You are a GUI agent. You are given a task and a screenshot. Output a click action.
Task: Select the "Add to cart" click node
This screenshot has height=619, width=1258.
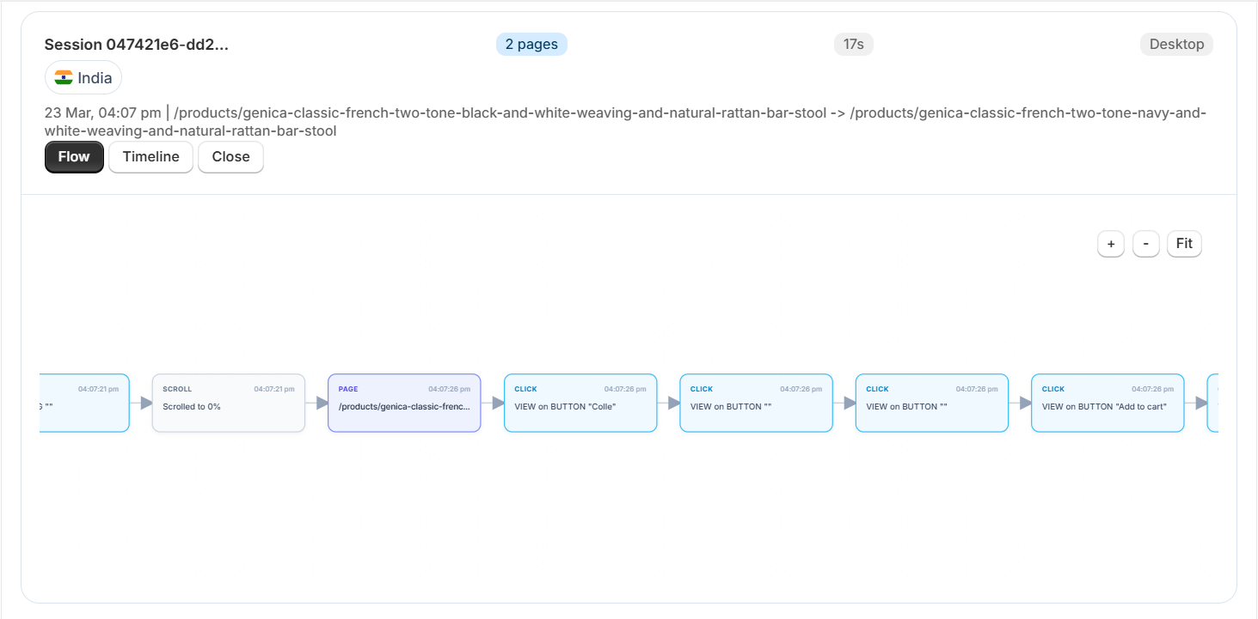[x=1108, y=403]
